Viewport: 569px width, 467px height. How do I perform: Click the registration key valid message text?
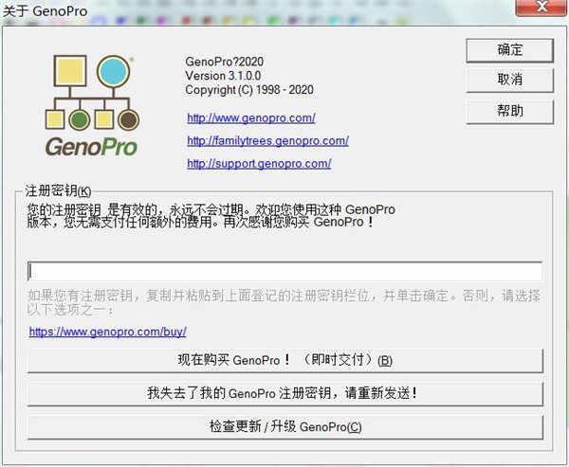pyautogui.click(x=211, y=216)
